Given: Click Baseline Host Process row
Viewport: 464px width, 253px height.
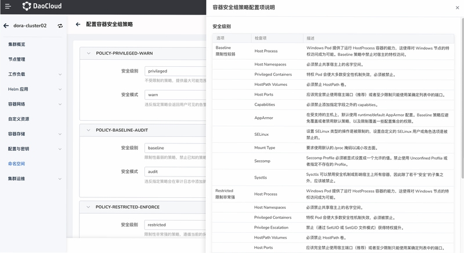Looking at the screenshot, I should coord(333,51).
